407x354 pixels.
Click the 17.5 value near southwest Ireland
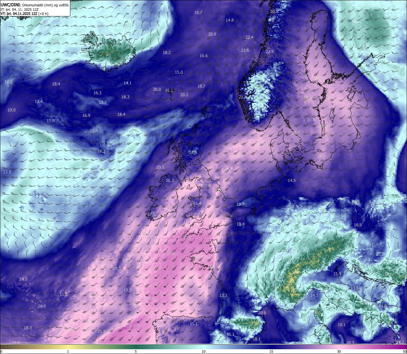coord(151,214)
